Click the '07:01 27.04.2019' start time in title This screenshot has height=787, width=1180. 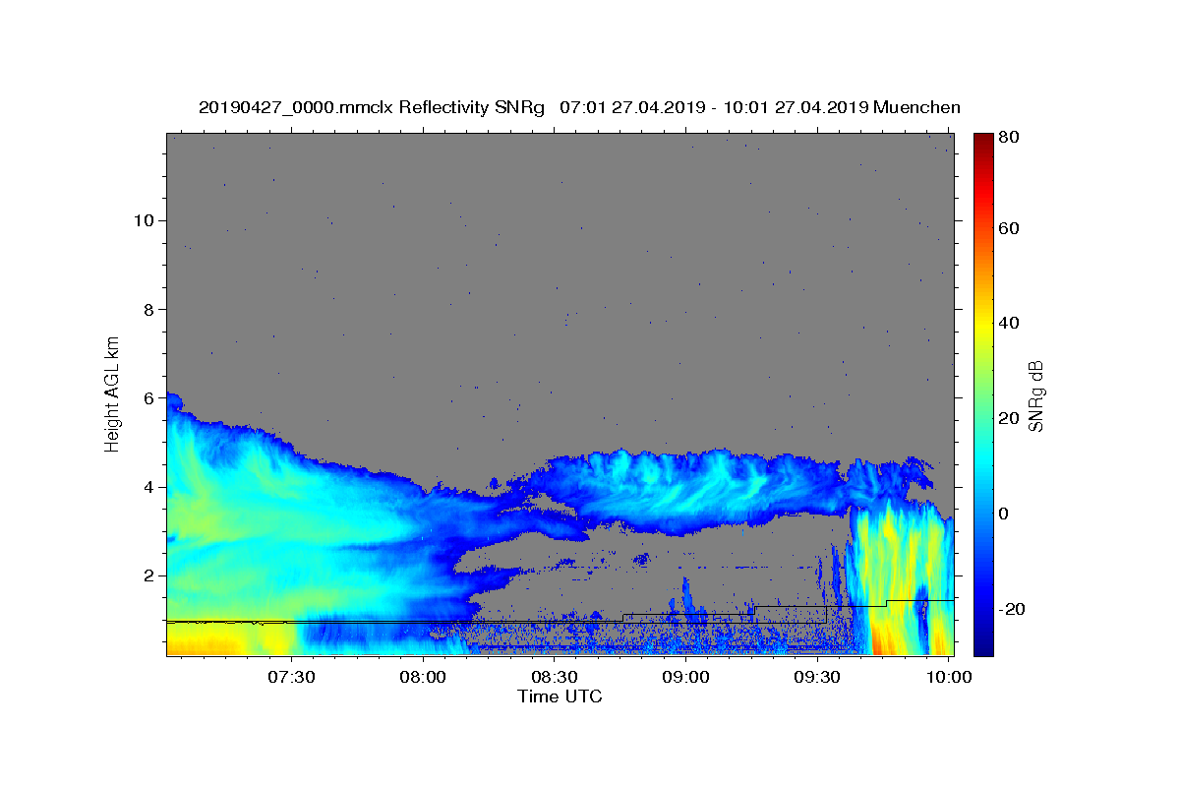[x=632, y=107]
